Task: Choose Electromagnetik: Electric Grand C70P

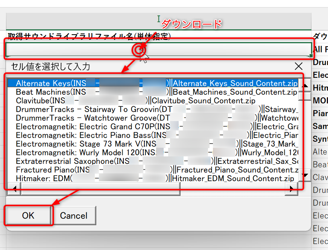Action: (86, 127)
